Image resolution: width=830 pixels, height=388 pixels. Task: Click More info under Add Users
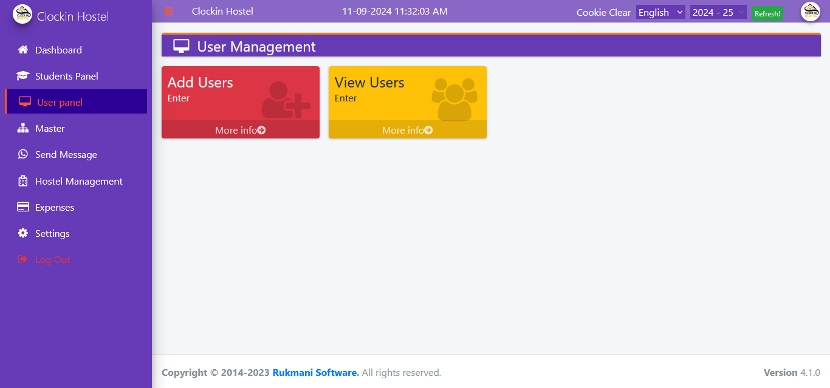click(240, 130)
